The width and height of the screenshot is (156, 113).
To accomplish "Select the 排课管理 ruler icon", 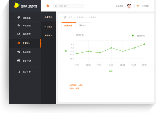I will pyautogui.click(x=19, y=25).
